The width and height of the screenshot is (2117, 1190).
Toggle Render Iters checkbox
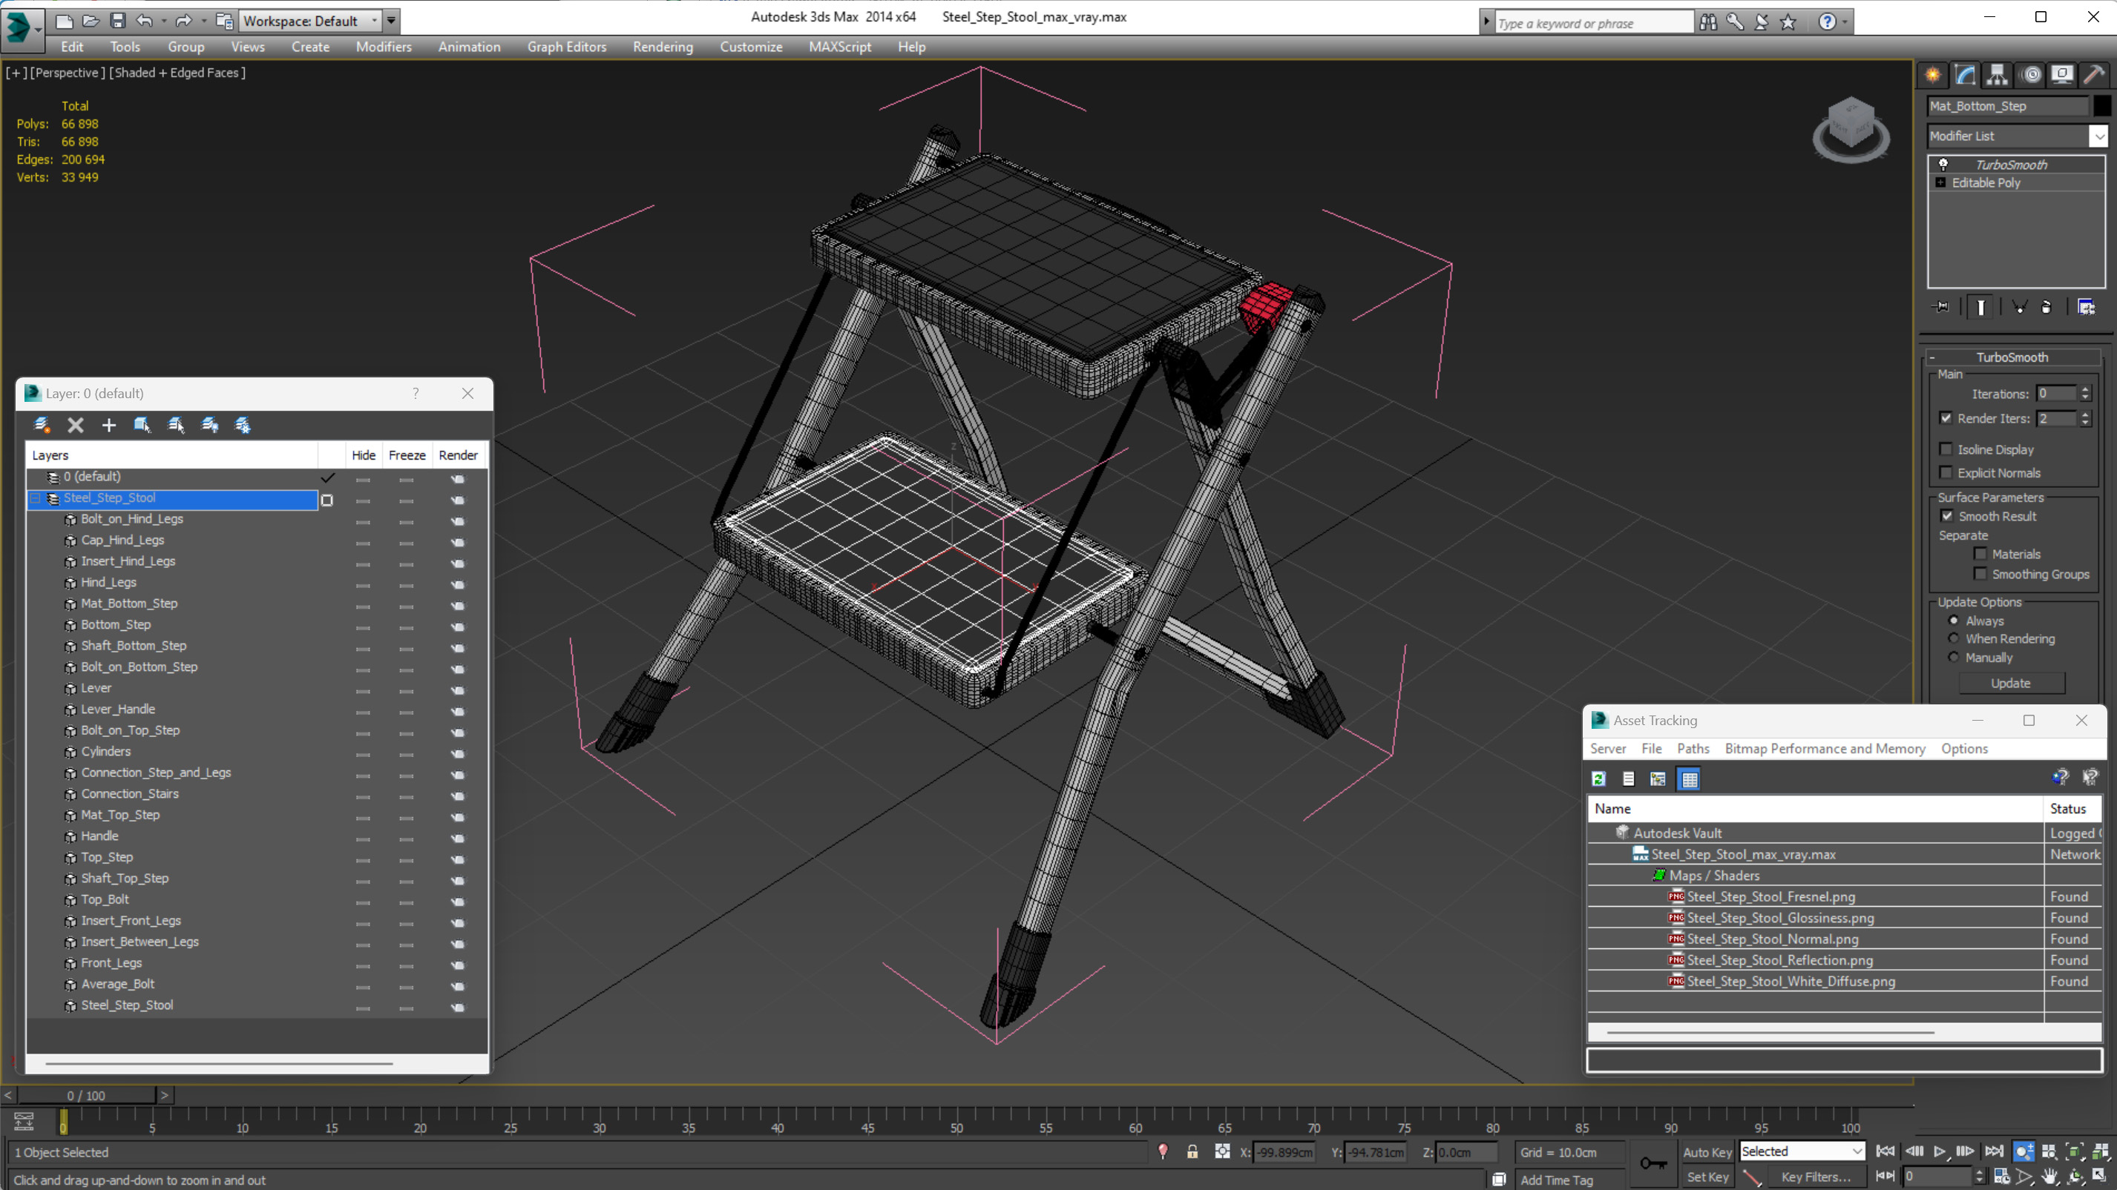[x=1946, y=418]
